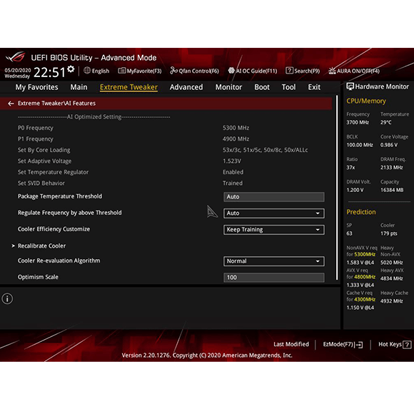Switch to the Monitor tab
Screen dimensions: 414x414
click(x=228, y=87)
